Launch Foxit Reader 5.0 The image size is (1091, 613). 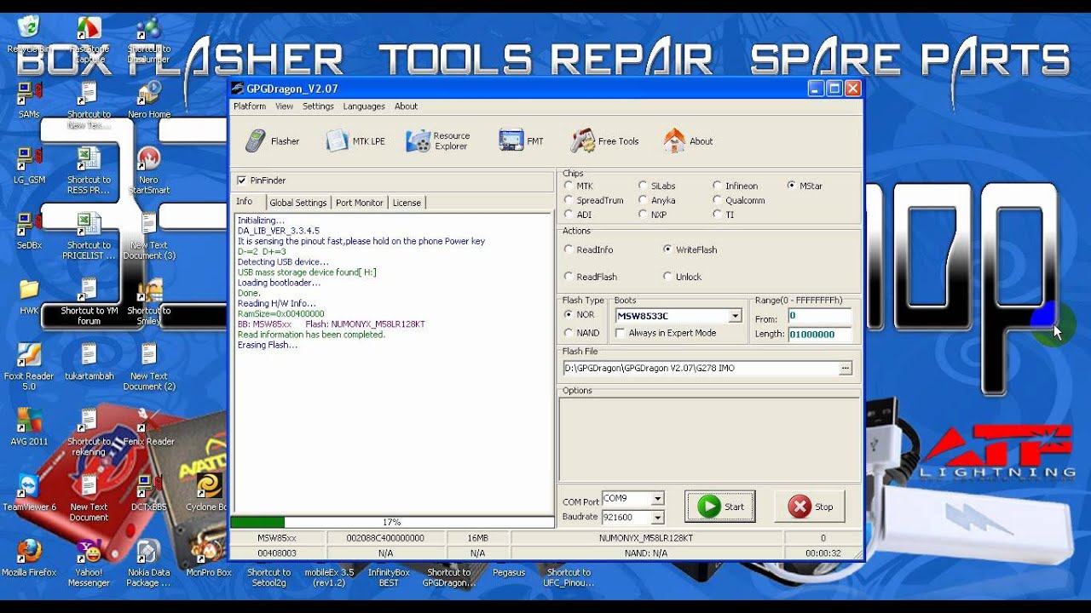[29, 366]
